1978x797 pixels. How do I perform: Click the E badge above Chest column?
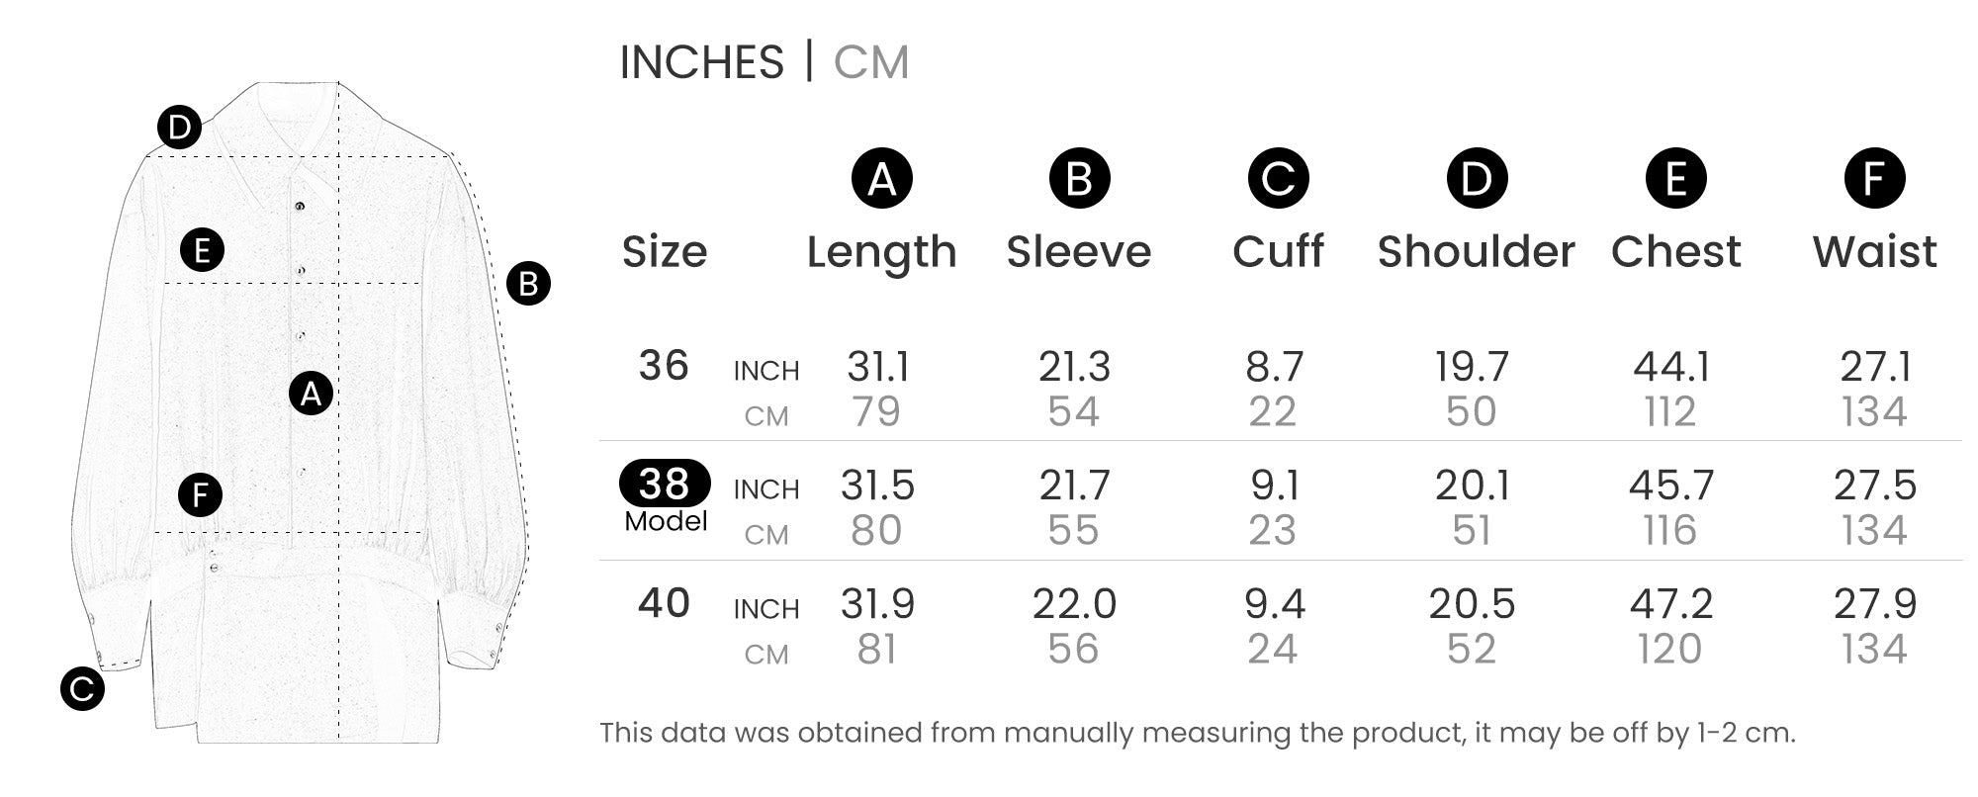pyautogui.click(x=1675, y=179)
